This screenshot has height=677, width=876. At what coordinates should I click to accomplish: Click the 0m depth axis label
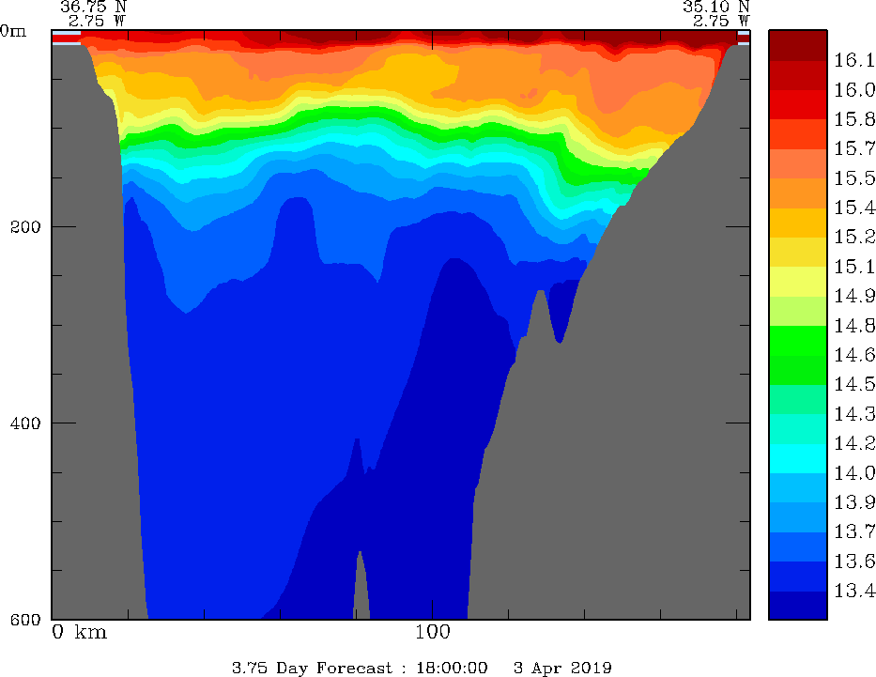tap(13, 31)
